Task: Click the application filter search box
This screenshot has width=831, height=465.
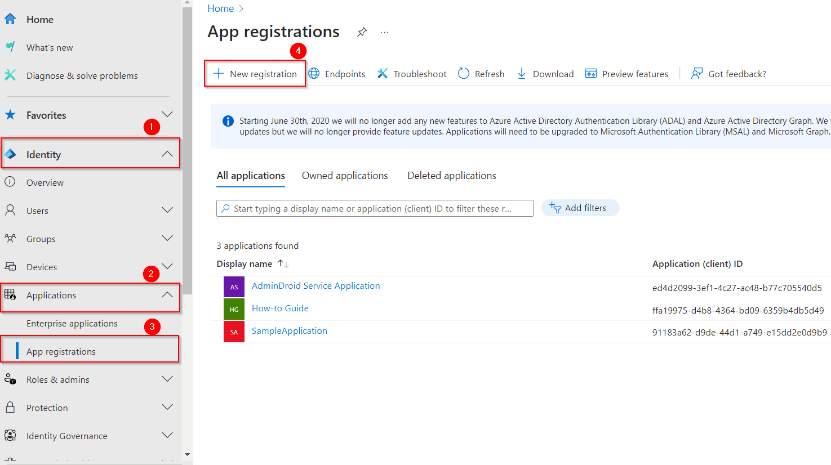Action: [x=375, y=208]
